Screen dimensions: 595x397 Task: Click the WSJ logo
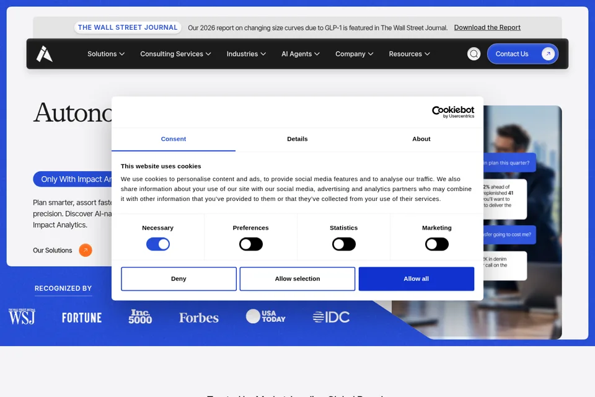point(22,317)
